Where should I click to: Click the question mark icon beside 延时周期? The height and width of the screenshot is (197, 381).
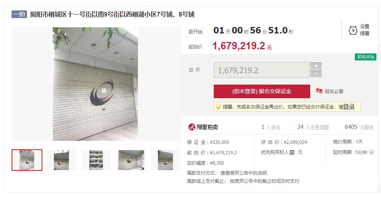click(371, 152)
